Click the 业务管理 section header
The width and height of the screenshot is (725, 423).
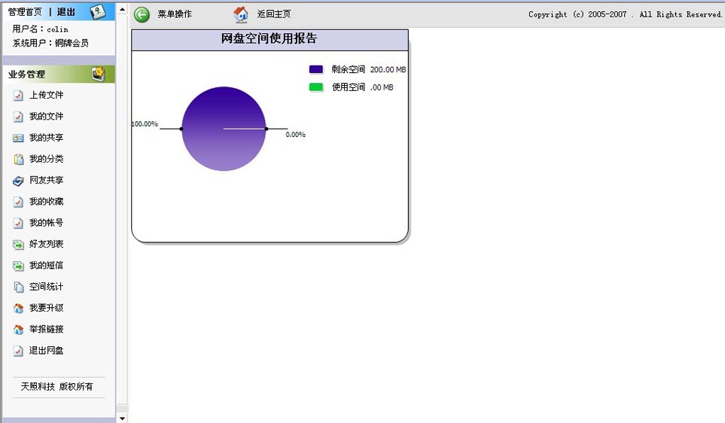click(26, 74)
